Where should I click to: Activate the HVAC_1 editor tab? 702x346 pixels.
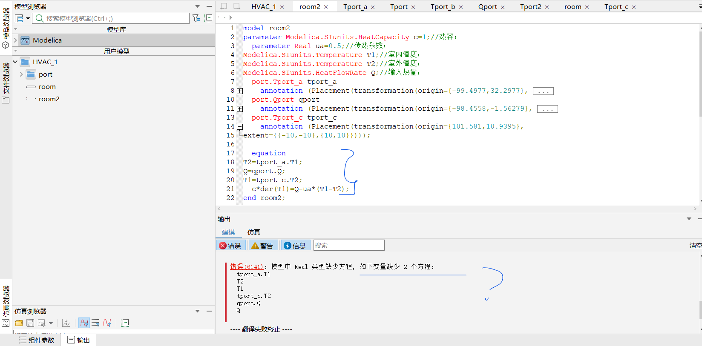tap(263, 6)
